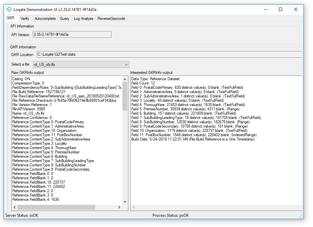Click the API Version text field

click(72, 34)
